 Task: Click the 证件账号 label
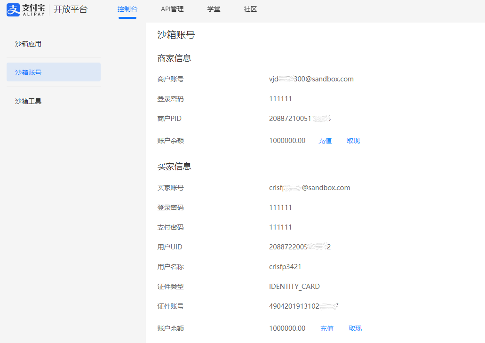(x=170, y=306)
